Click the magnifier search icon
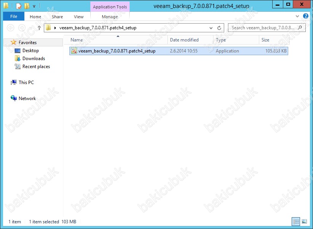 point(300,28)
